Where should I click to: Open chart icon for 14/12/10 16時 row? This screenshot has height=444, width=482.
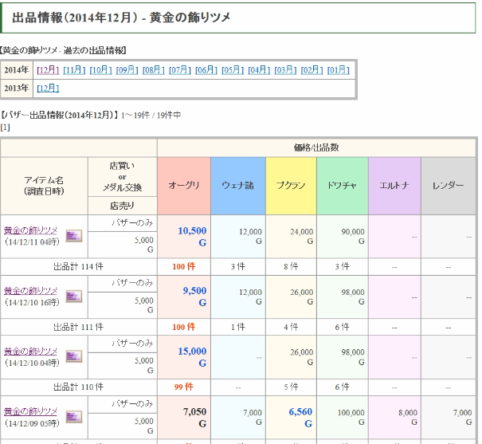74,297
